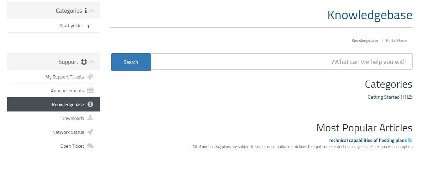Click the Categories heading in main content
Viewport: 427px width, 169px height.
[x=389, y=84]
